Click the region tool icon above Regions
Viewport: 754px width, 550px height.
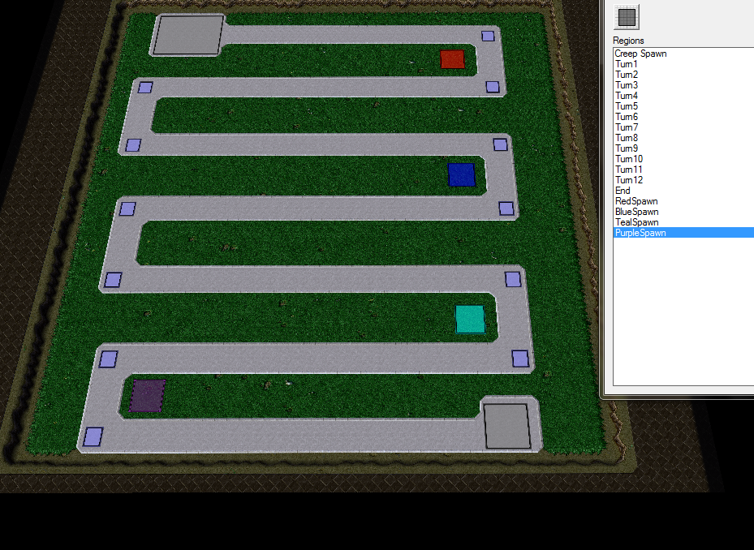626,17
